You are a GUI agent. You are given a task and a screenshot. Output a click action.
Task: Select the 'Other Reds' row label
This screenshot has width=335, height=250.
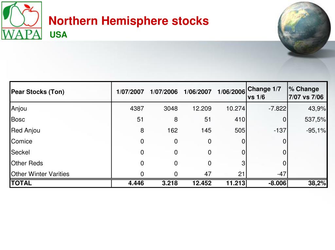pyautogui.click(x=27, y=163)
